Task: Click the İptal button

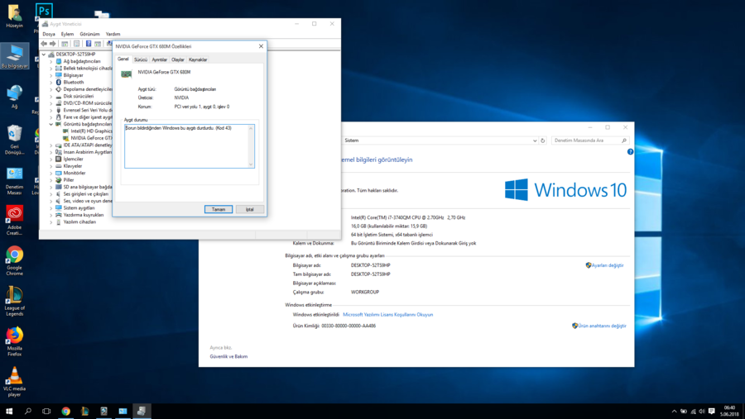Action: pos(249,209)
